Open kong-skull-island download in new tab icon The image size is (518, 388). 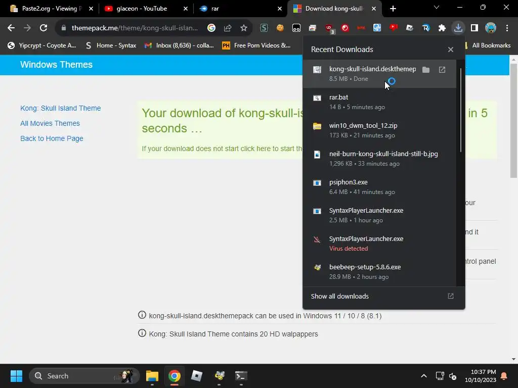pos(442,70)
